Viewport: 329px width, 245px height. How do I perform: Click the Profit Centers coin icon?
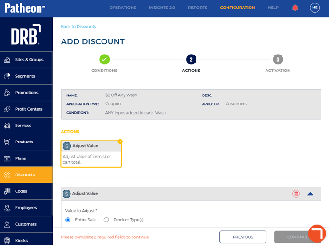[x=7, y=109]
